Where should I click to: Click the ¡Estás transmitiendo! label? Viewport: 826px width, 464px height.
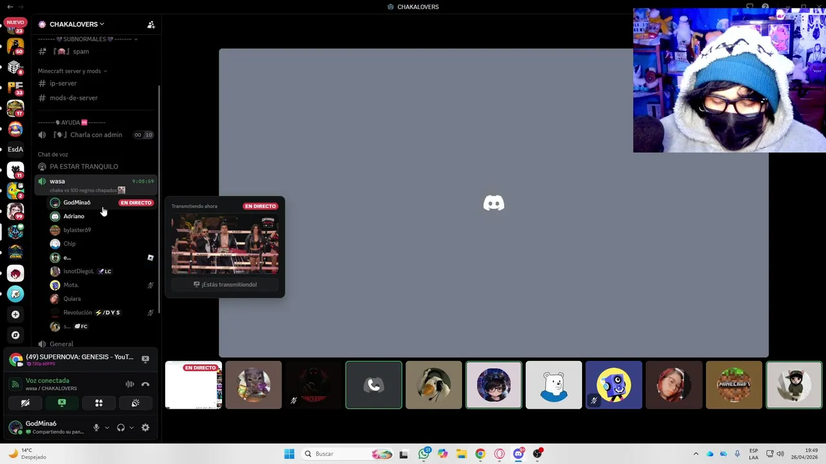[x=225, y=284]
